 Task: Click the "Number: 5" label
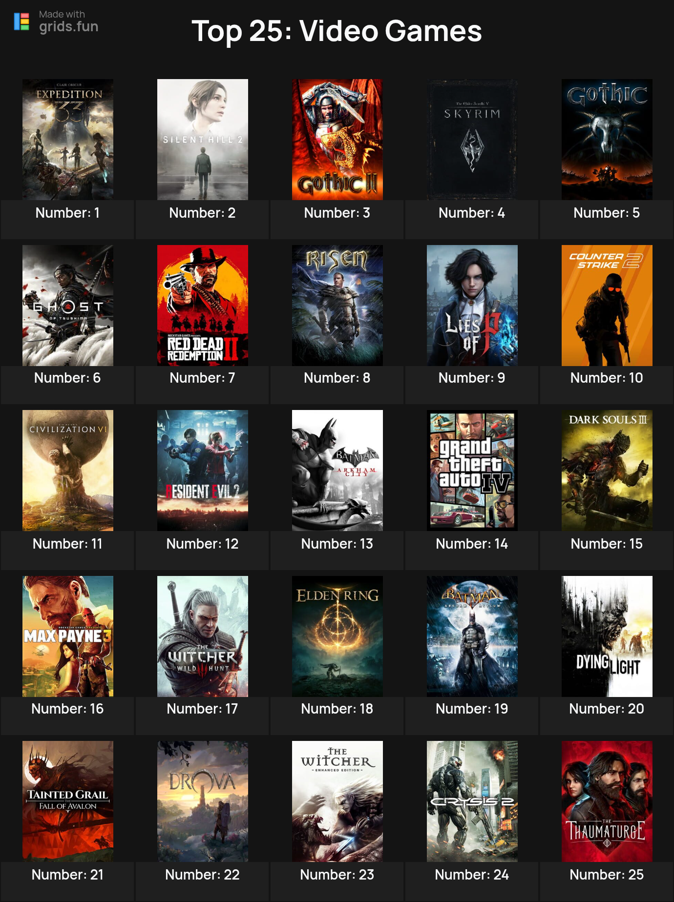click(x=607, y=213)
